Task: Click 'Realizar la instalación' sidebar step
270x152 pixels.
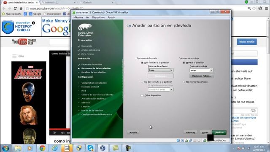Action: (94, 72)
